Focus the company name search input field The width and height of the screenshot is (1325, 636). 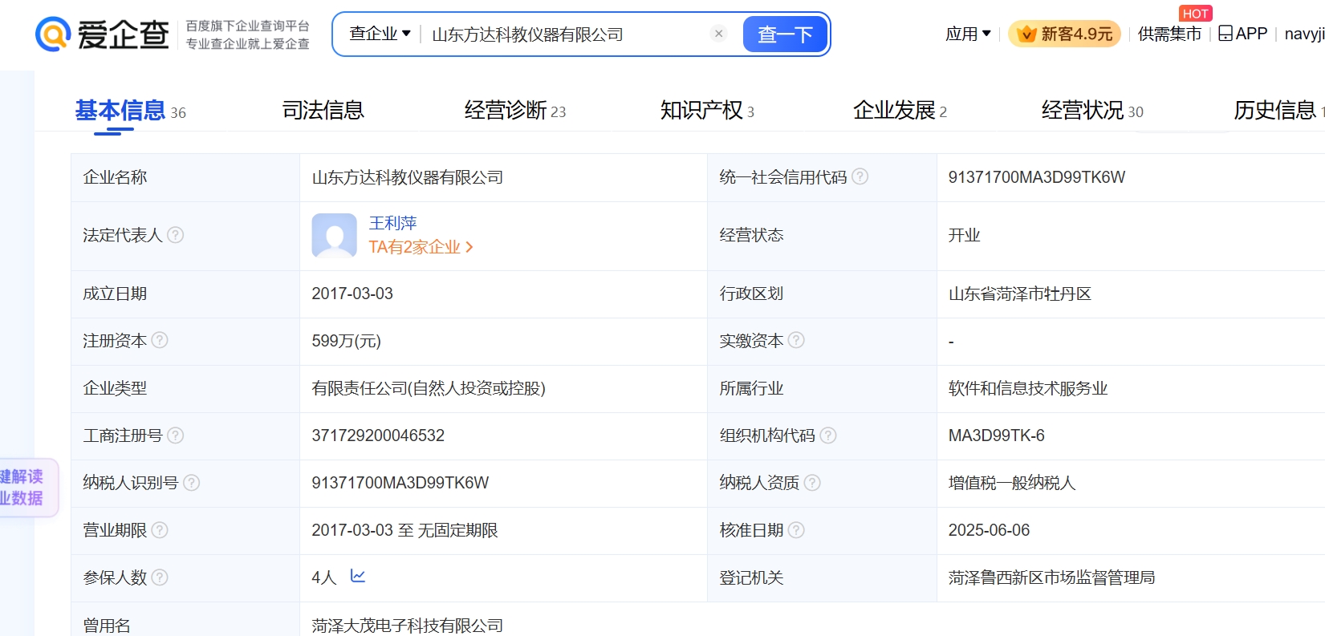(x=562, y=34)
